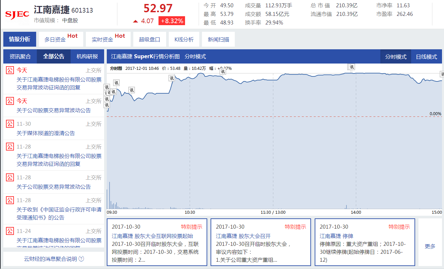Screen dimensions: 444x269
Task: Click the current price display 52.97
Action: pos(158,9)
